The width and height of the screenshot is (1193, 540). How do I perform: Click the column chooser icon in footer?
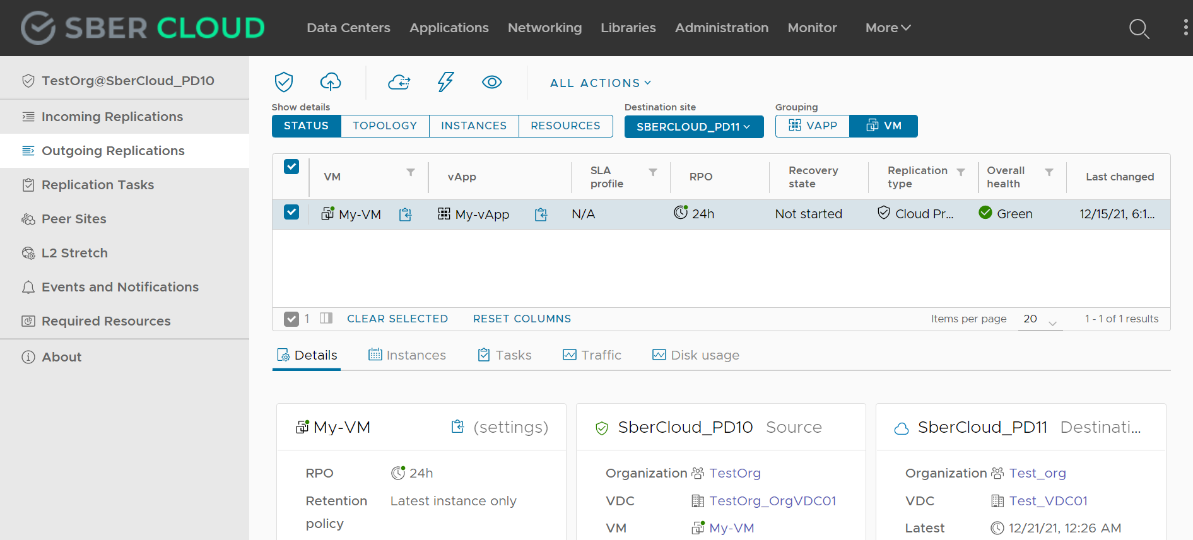coord(326,318)
